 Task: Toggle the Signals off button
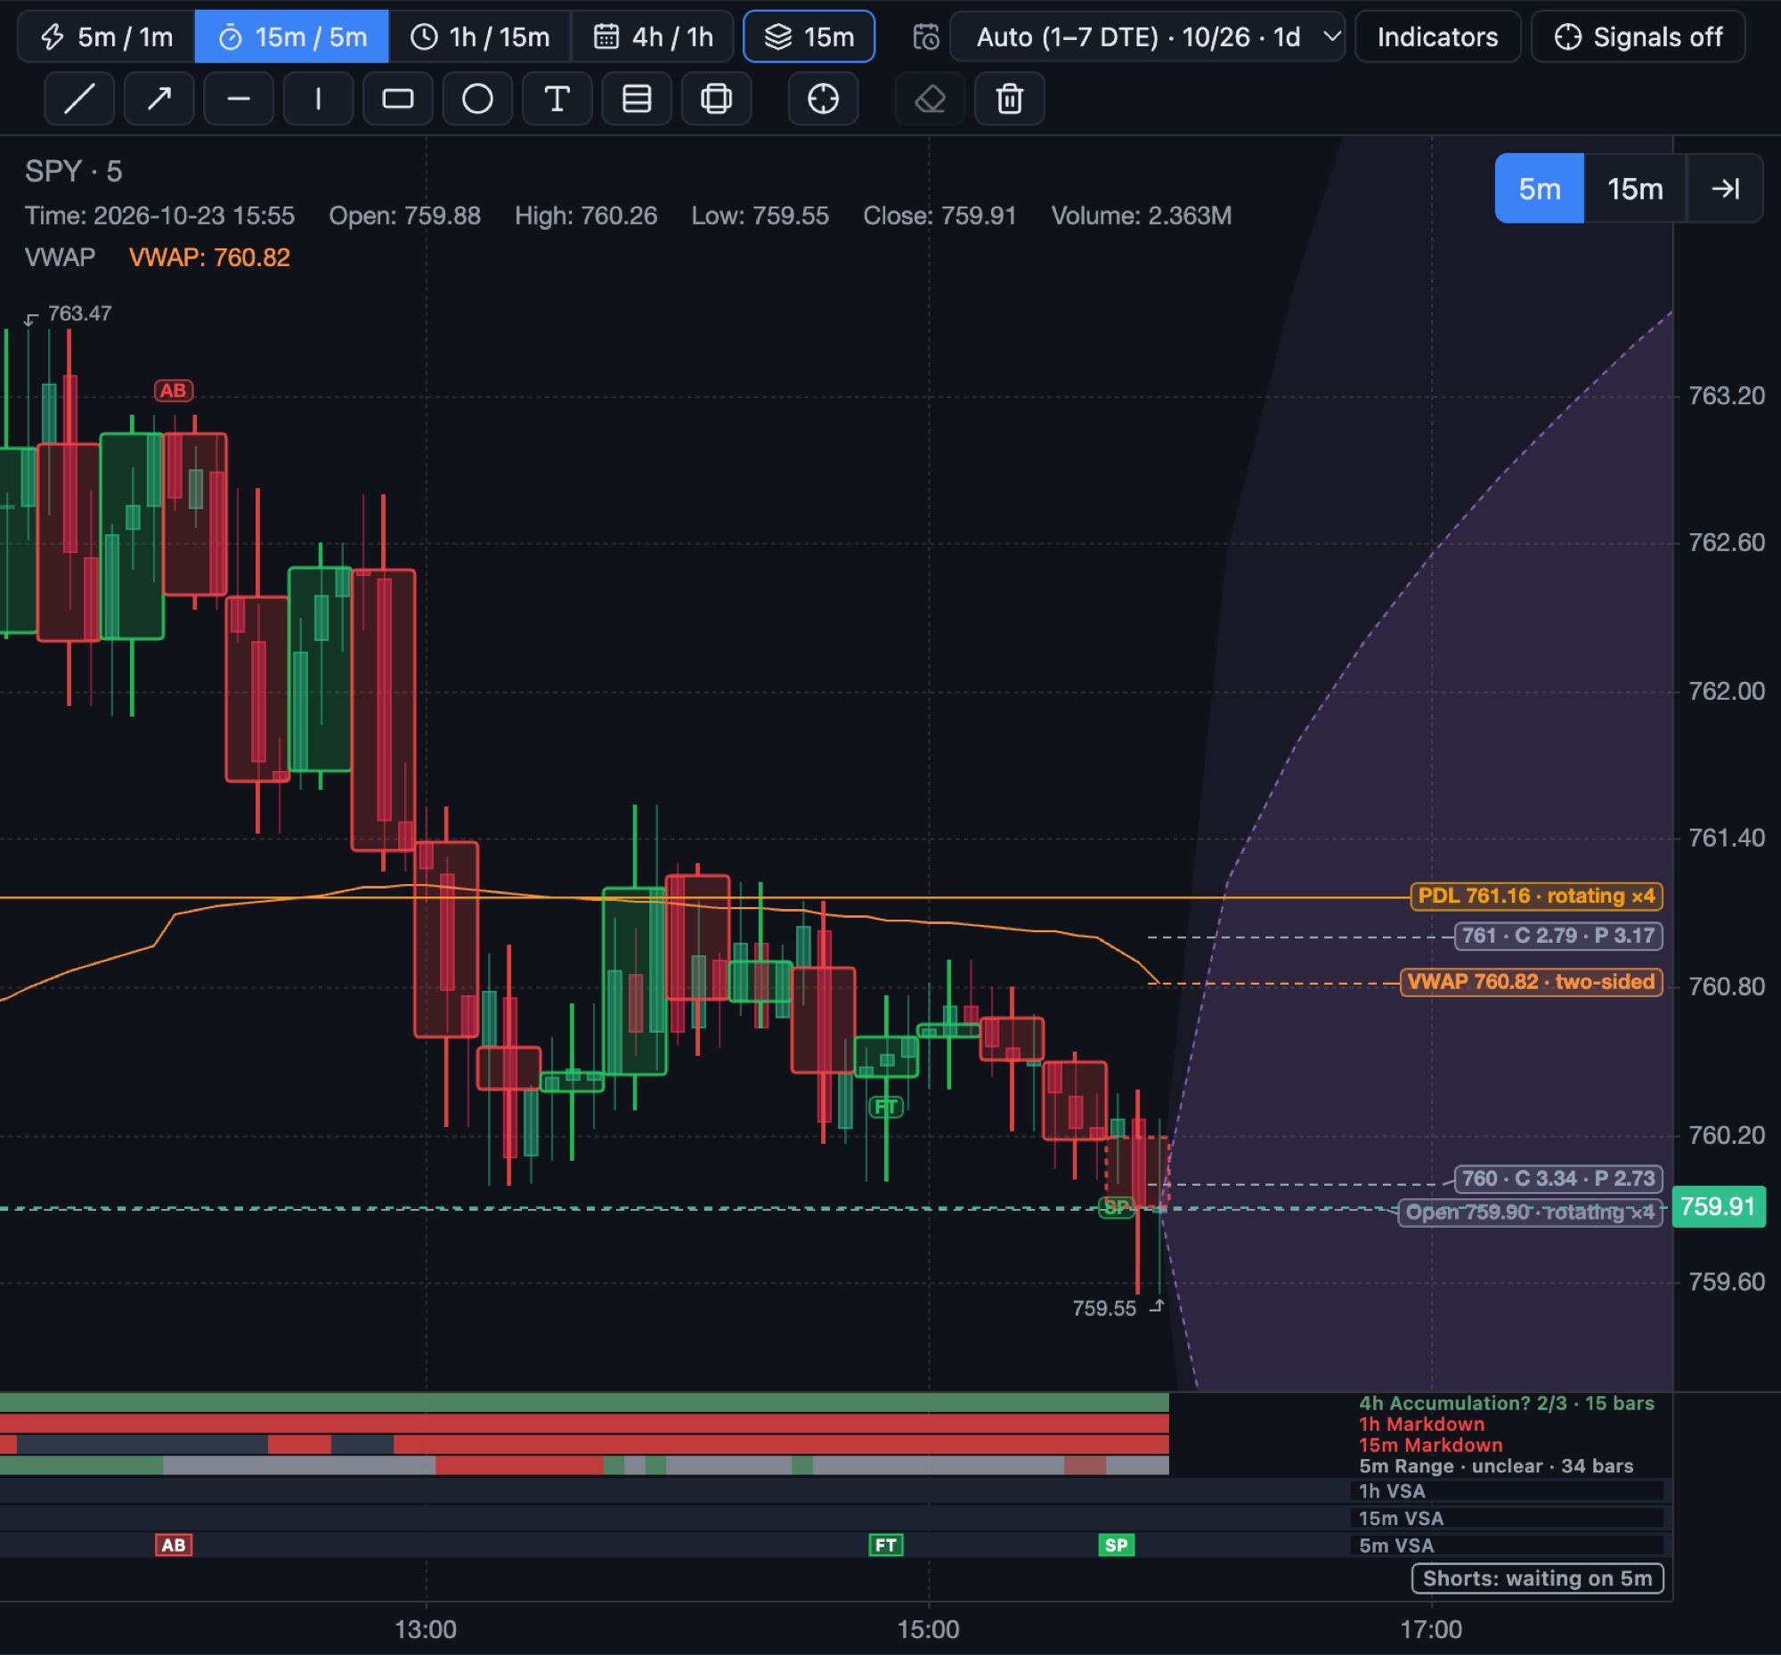tap(1639, 37)
